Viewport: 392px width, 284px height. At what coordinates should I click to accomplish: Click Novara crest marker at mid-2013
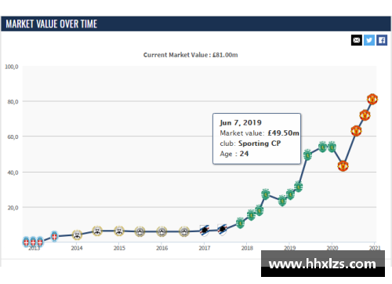[x=54, y=236]
